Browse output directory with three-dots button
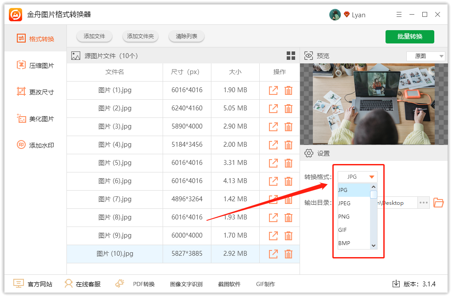The image size is (452, 297). coord(424,203)
